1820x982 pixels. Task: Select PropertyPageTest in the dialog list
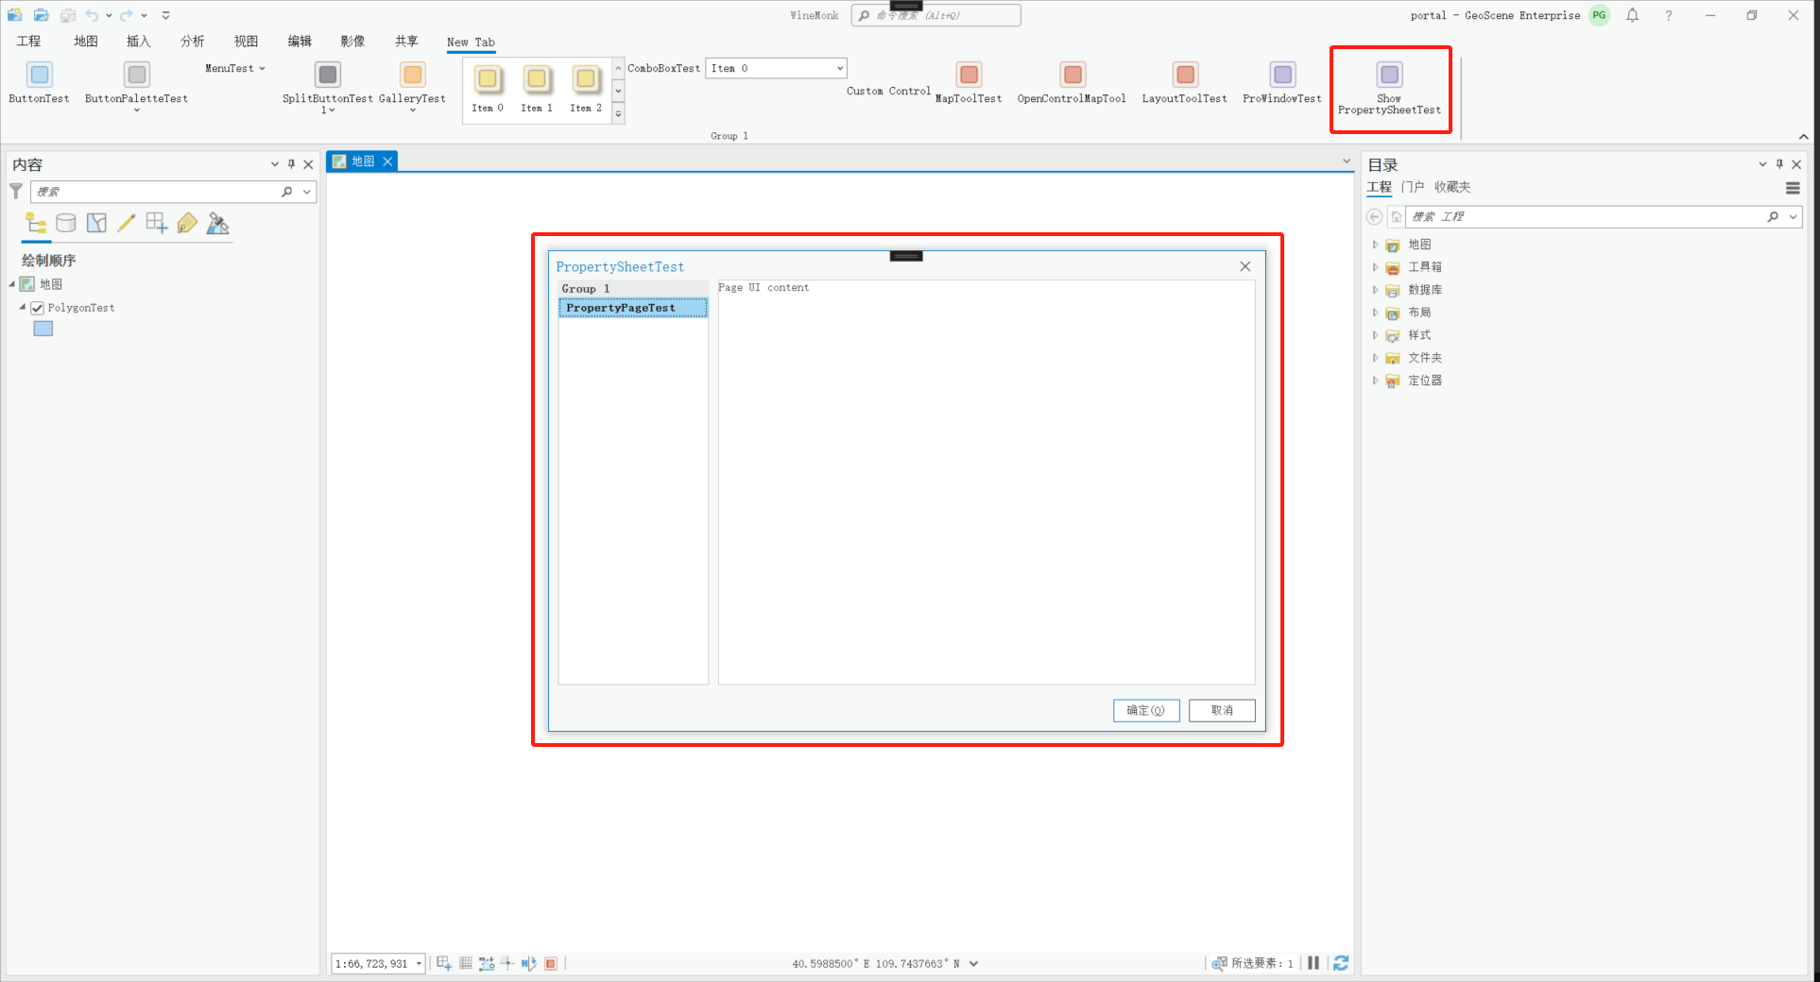(633, 308)
